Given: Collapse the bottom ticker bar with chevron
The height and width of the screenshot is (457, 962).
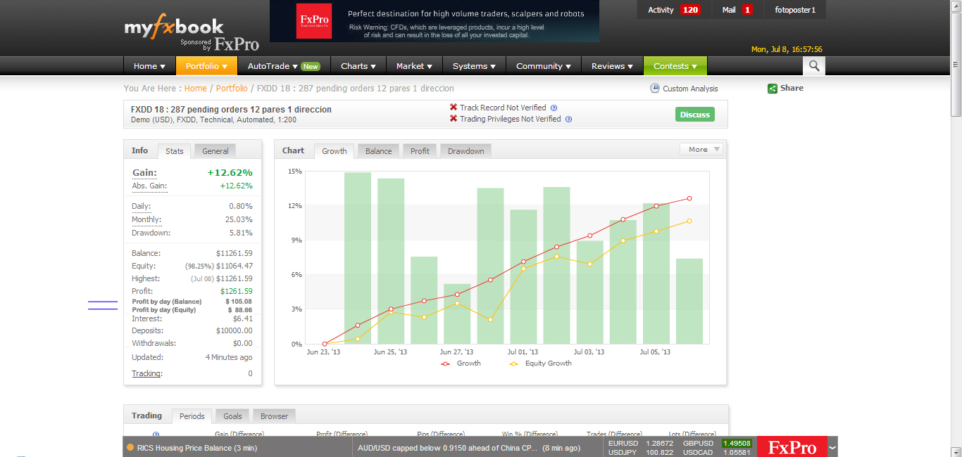Looking at the screenshot, I should (832, 447).
